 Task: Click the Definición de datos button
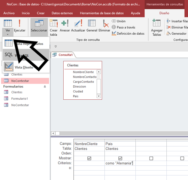pos(128,33)
